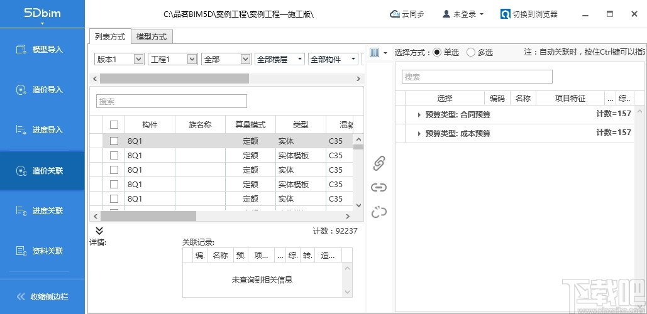Image resolution: width=647 pixels, height=314 pixels.
Task: Check the fifth 8Q1 row checkbox
Action: pos(114,198)
